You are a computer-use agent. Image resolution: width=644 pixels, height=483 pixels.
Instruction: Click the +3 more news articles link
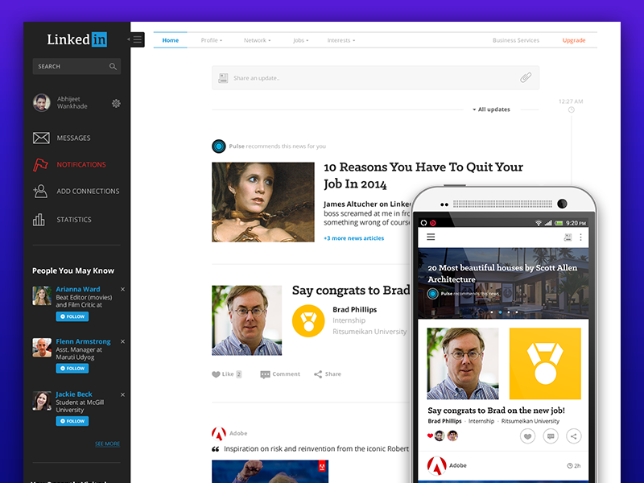click(x=353, y=238)
